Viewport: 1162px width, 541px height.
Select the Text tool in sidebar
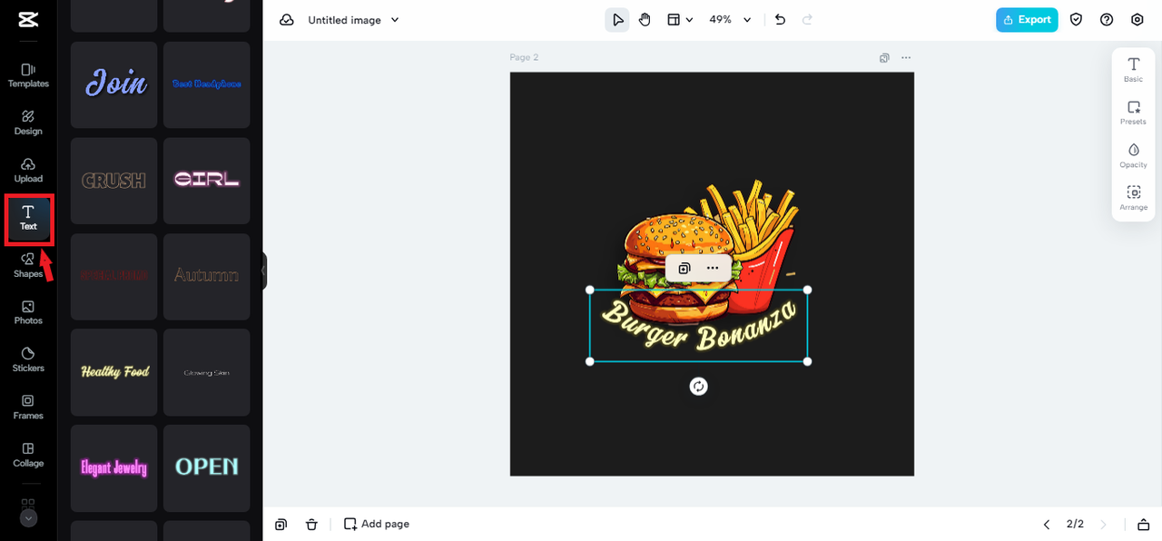tap(28, 218)
